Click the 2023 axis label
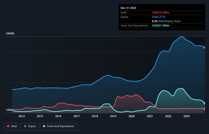209x134 pixels. pos(187,116)
